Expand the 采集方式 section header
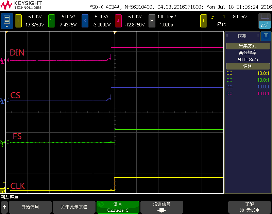 click(248, 46)
